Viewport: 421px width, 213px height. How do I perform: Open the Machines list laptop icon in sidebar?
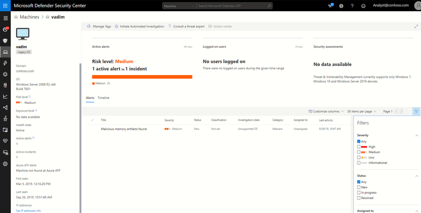pos(5,52)
